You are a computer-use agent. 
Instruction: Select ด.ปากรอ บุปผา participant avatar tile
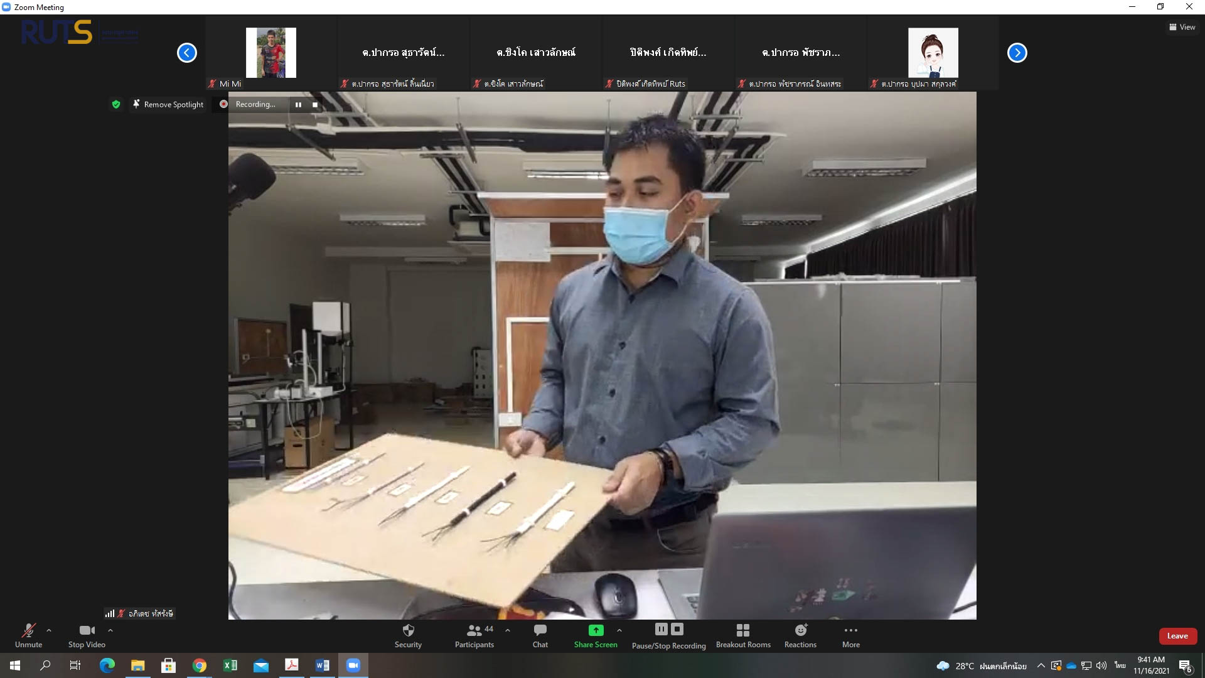pos(933,53)
